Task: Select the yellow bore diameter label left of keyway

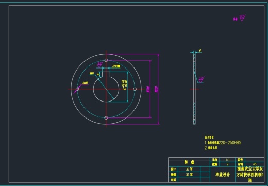Action: coord(92,73)
